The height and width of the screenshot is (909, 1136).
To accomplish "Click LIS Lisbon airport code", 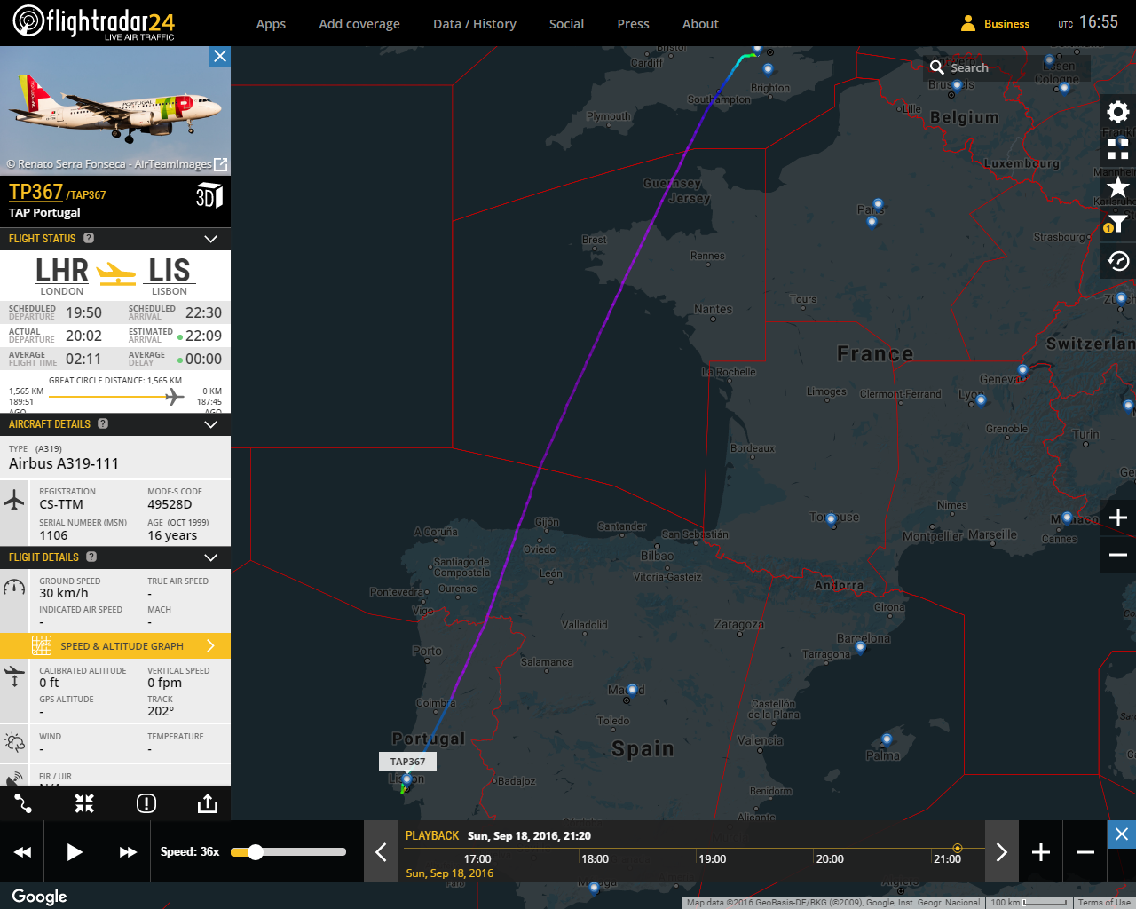I will 170,270.
